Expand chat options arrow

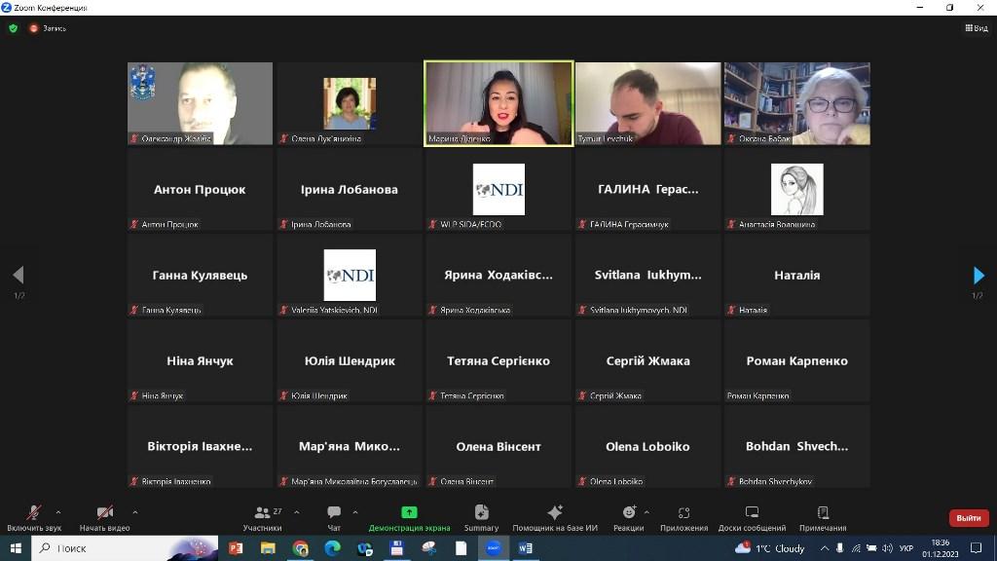[354, 512]
